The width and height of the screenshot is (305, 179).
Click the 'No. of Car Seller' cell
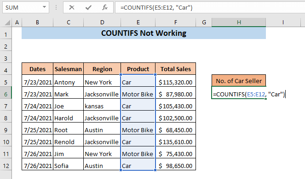(239, 81)
